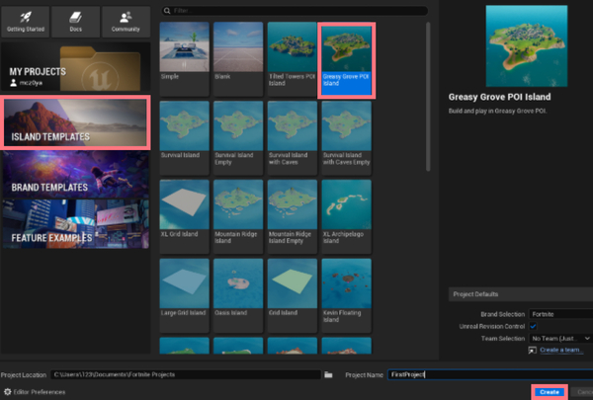Open the Team Selection dropdown
Viewport: 593px width, 400px height.
point(560,339)
